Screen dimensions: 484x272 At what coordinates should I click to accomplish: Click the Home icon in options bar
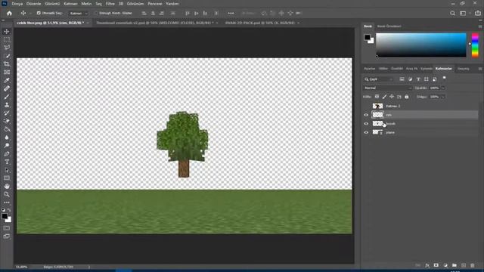pyautogui.click(x=9, y=14)
